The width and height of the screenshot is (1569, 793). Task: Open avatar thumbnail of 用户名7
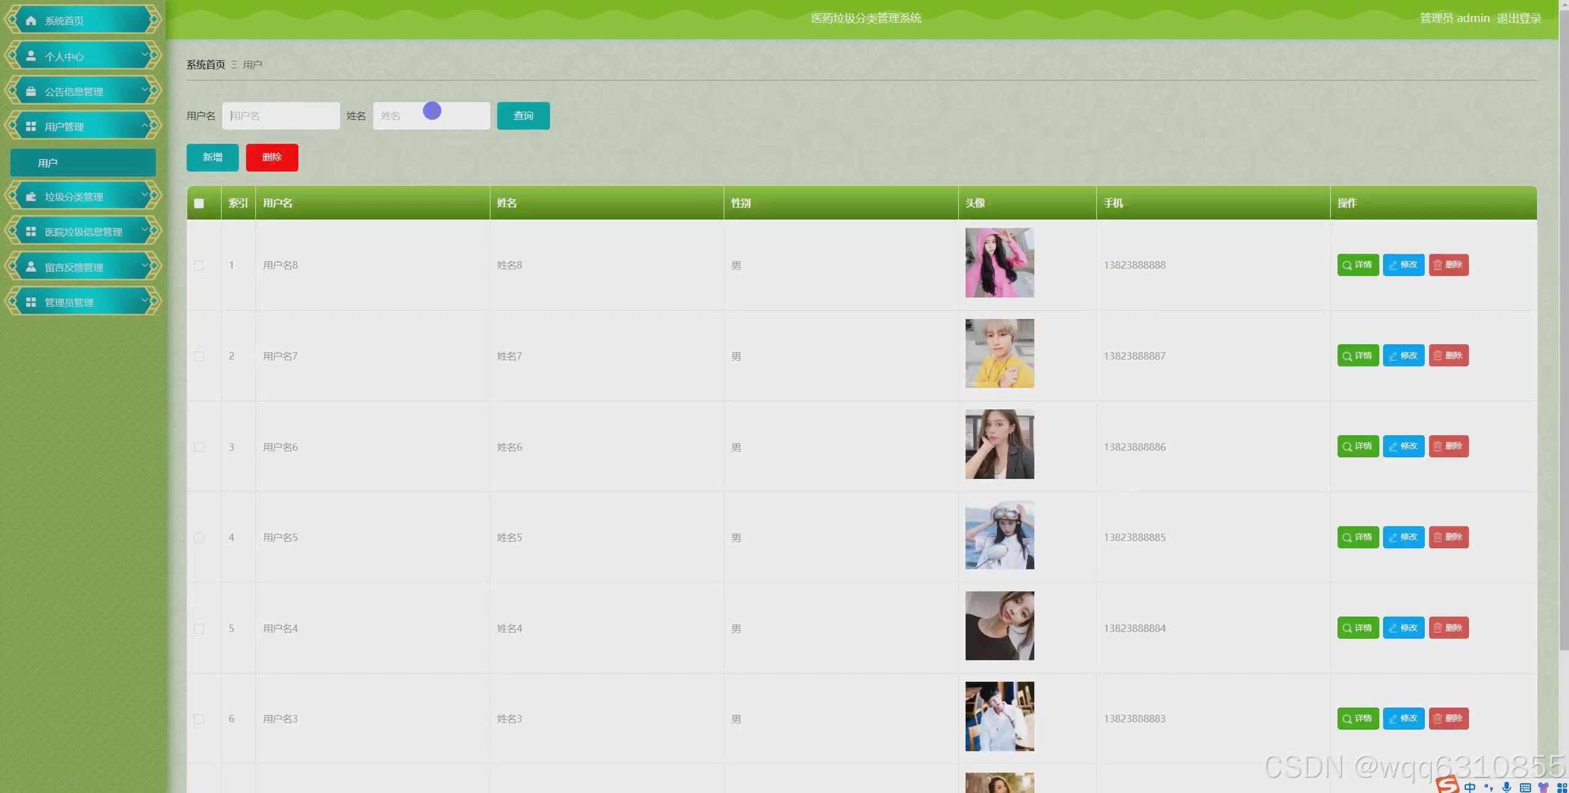coord(999,354)
